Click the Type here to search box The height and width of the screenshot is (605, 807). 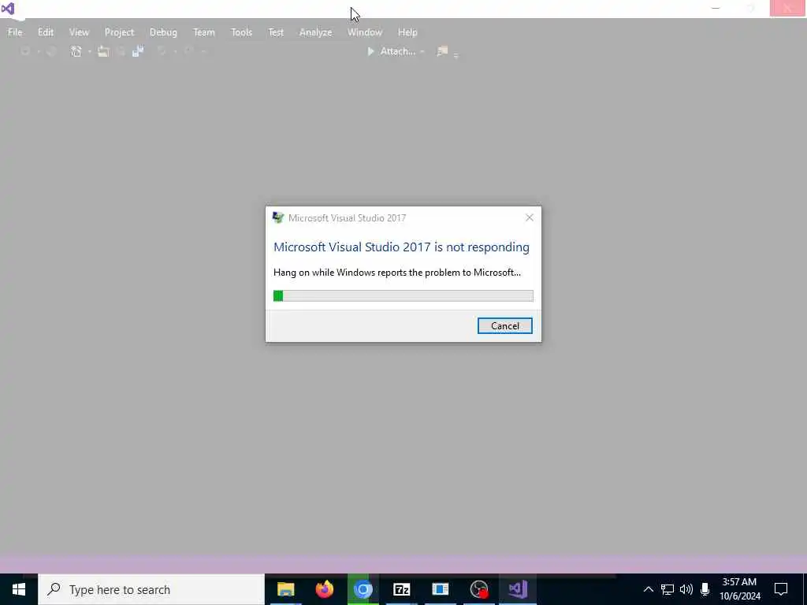pyautogui.click(x=151, y=589)
